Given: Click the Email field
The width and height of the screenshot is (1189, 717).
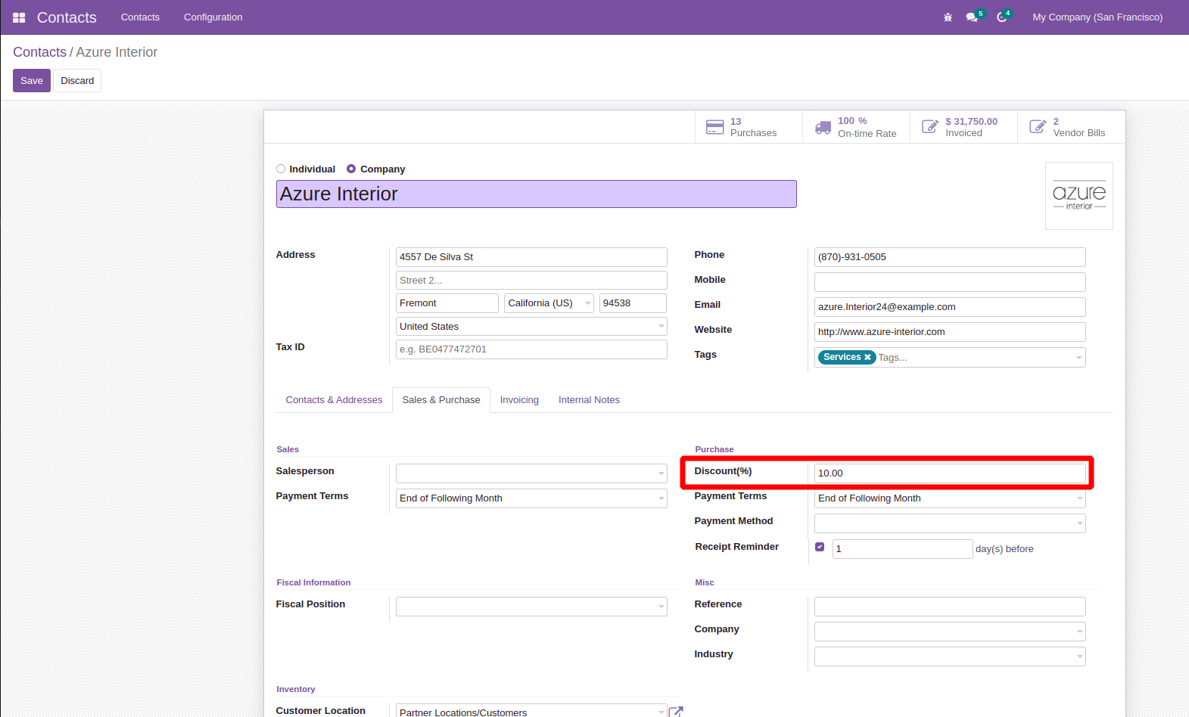Looking at the screenshot, I should (x=950, y=307).
